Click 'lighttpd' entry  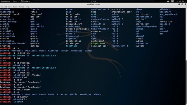coord(71,38)
